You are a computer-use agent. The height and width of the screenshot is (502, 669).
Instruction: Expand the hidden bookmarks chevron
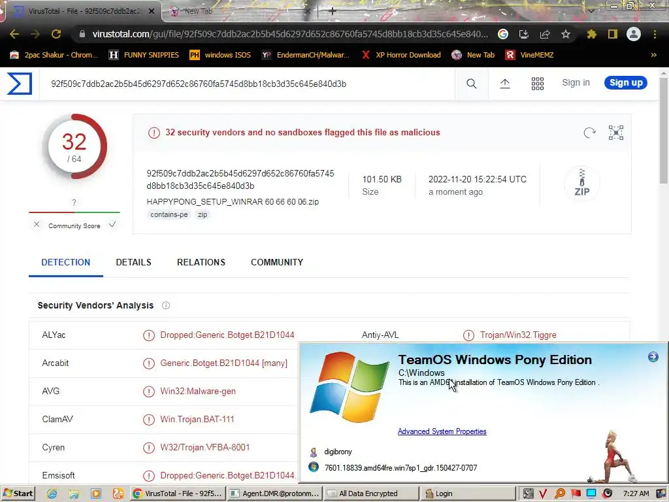tap(653, 55)
